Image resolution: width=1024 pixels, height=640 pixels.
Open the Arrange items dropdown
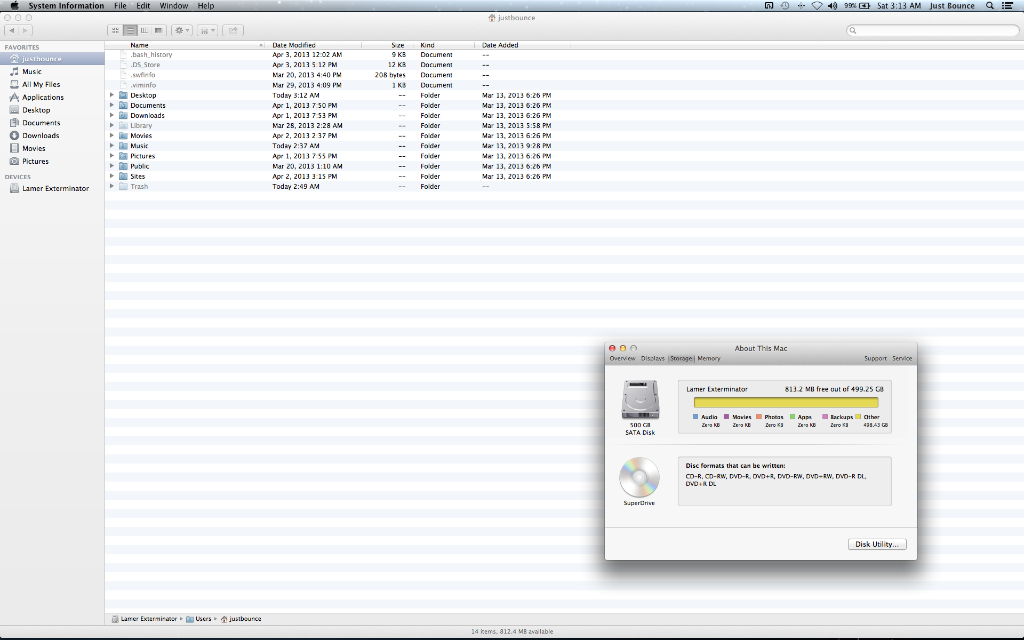coord(207,30)
